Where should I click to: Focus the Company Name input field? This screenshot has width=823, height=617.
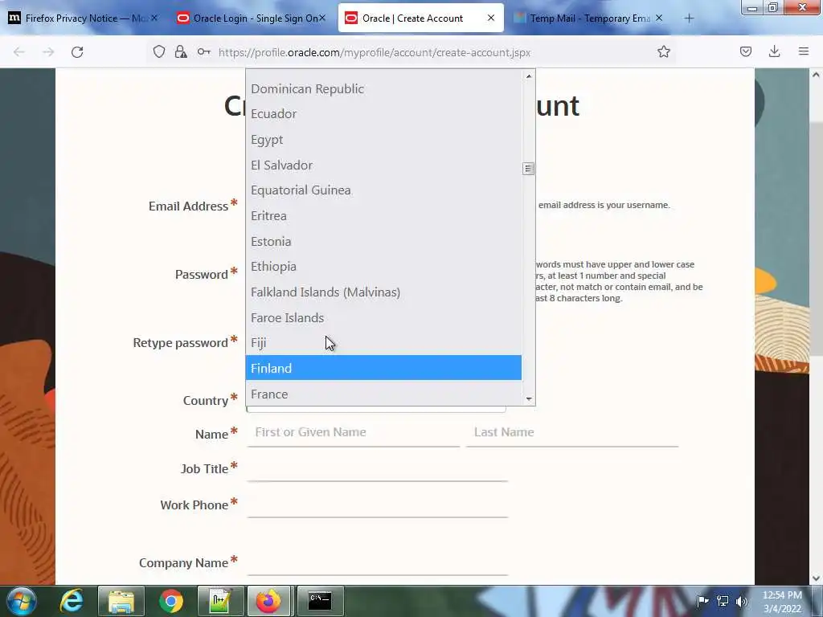(377, 562)
